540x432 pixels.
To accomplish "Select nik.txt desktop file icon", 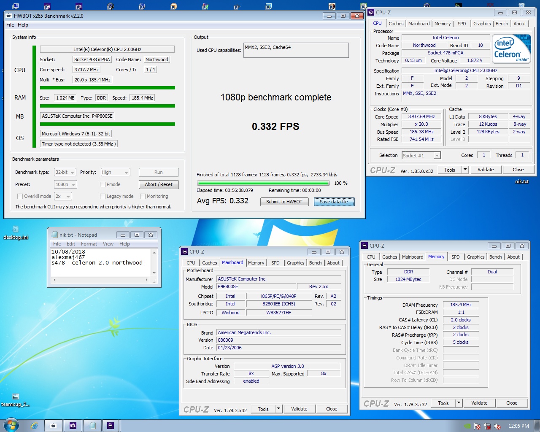I will coord(521,181).
